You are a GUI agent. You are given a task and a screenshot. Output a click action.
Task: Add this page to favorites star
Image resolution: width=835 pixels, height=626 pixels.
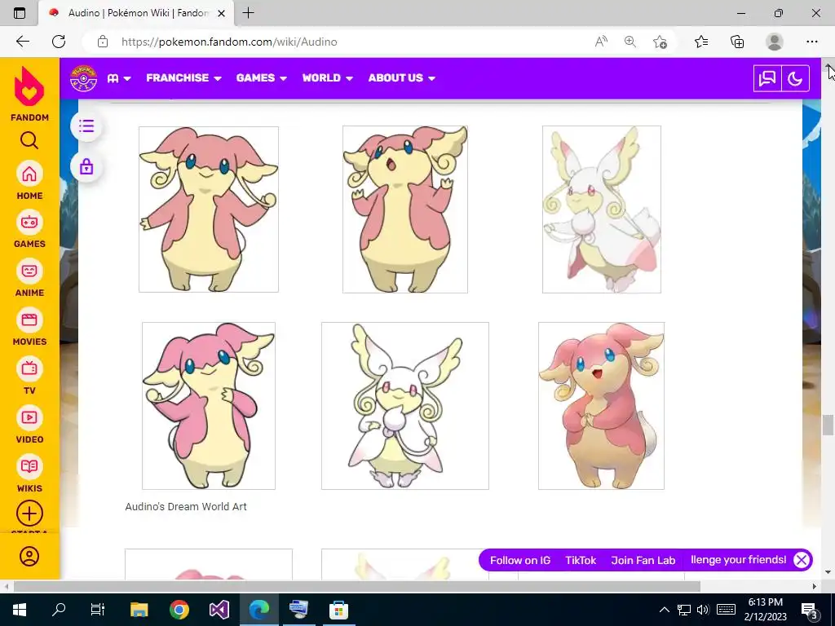coord(660,42)
